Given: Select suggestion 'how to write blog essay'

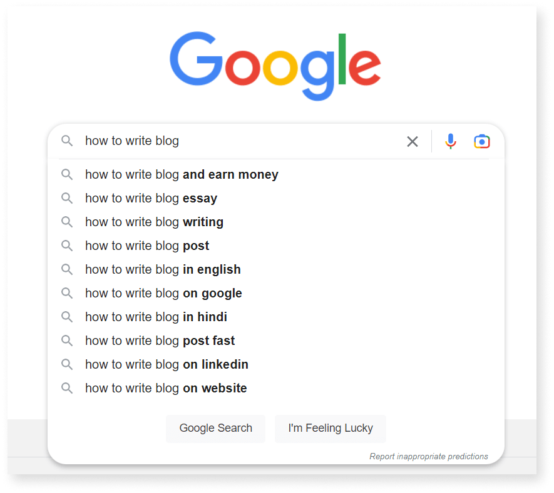Looking at the screenshot, I should [x=151, y=198].
